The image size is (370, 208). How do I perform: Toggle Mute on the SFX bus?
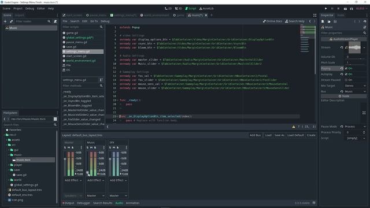tap(114, 148)
